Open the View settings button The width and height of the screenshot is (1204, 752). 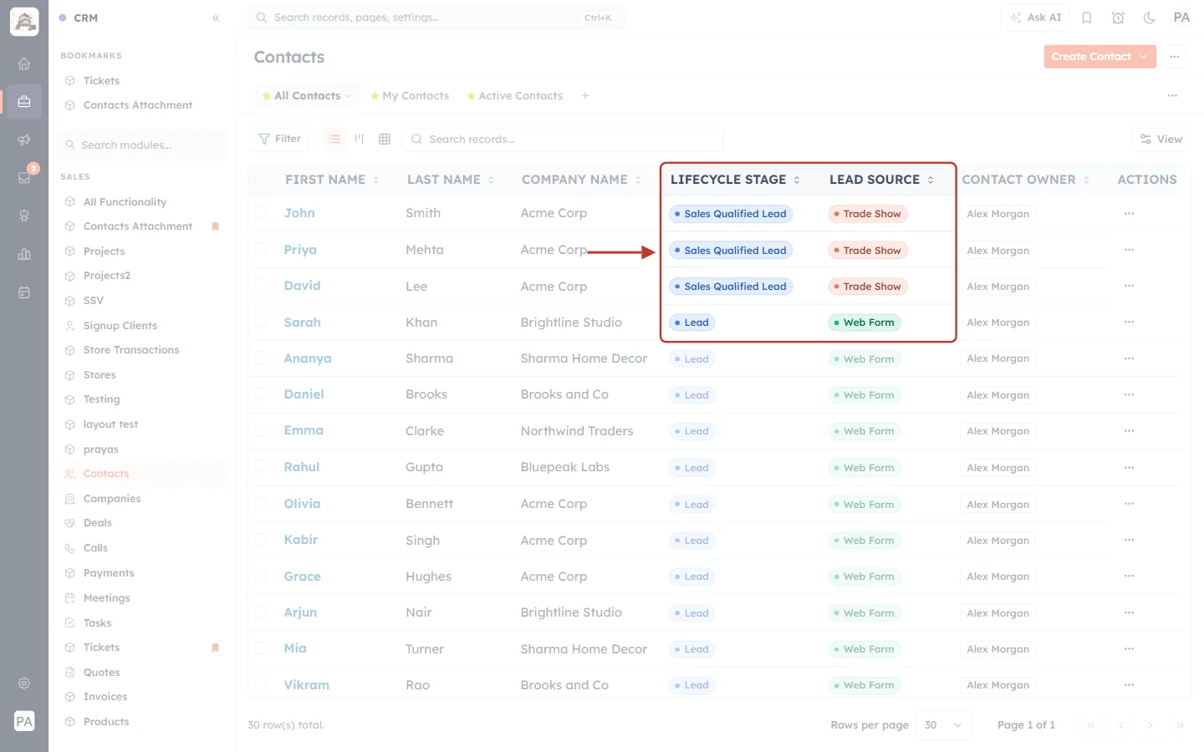pos(1161,139)
